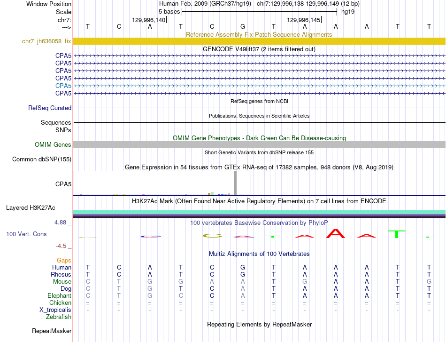Click Reference Assembly Fix Patch Sequence Alignments title
Screen dimensions: 446x342
(259, 34)
